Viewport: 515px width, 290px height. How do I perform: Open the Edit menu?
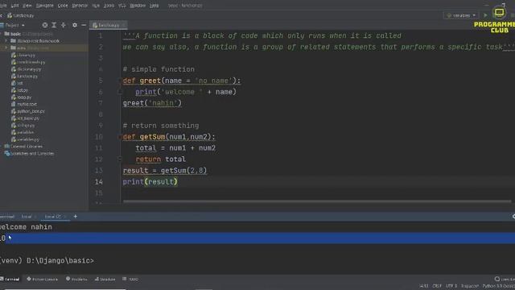(x=14, y=6)
